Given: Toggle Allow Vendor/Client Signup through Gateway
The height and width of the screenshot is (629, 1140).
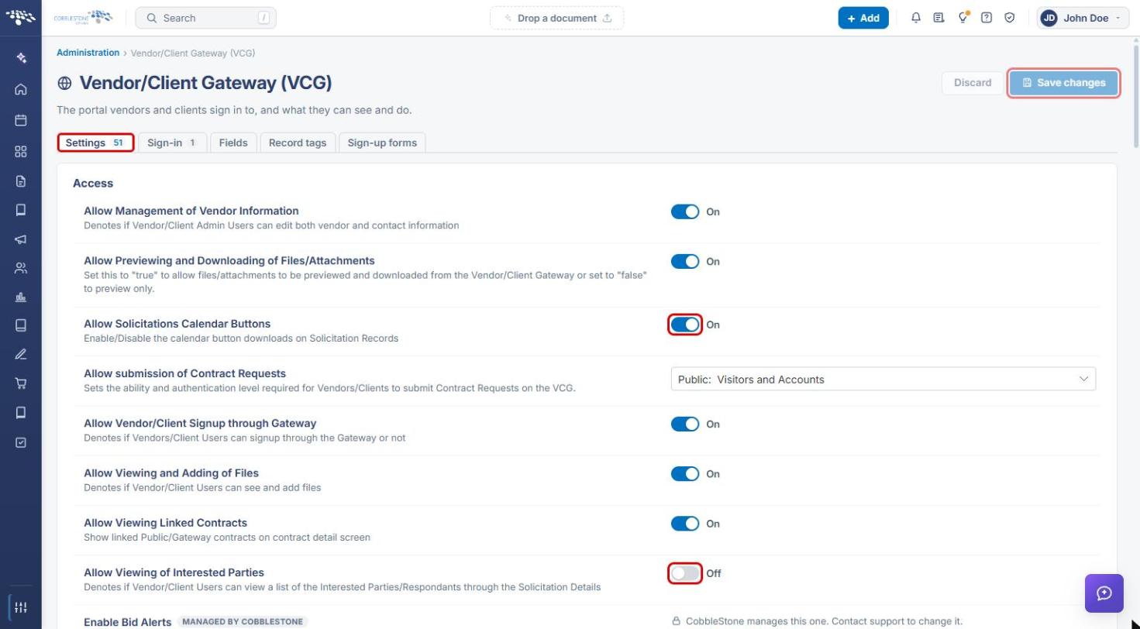Looking at the screenshot, I should pos(685,424).
